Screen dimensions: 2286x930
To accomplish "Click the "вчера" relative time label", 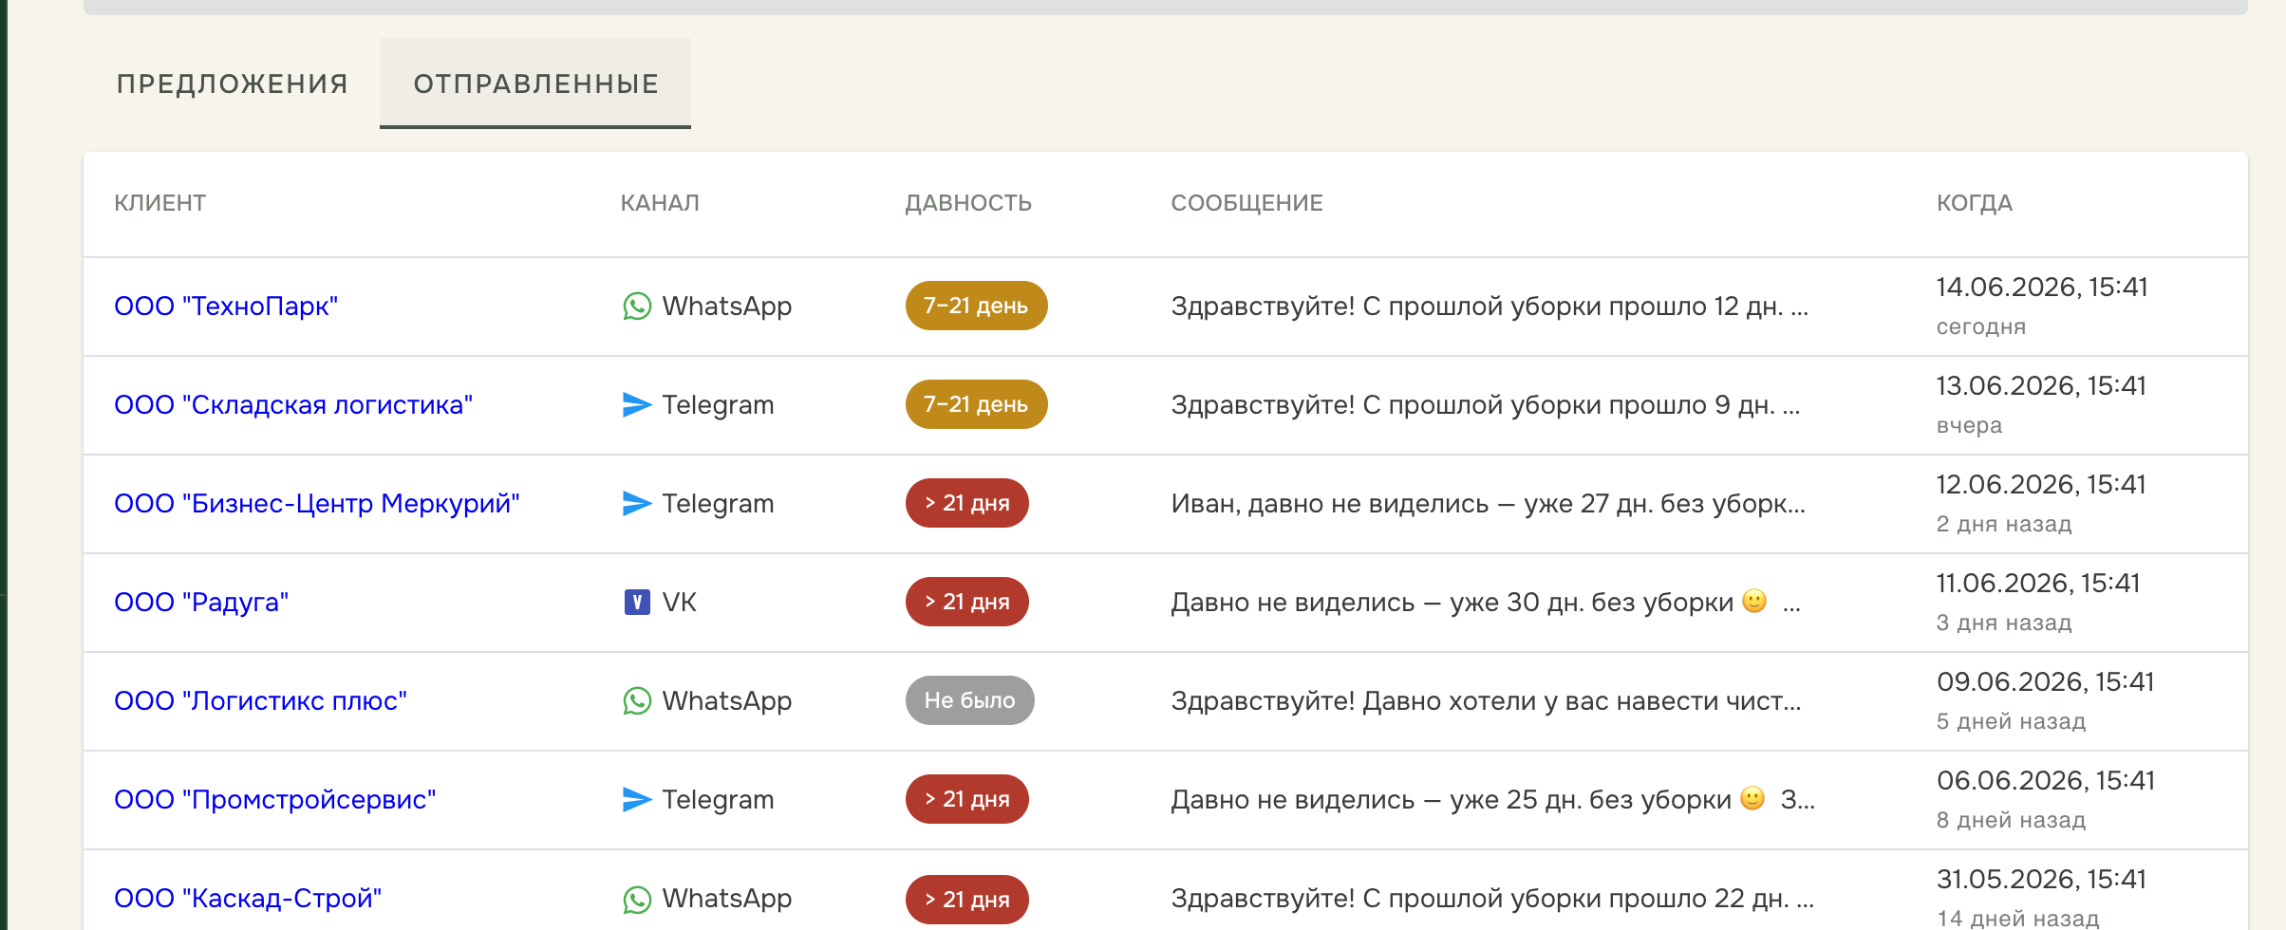I will point(1969,426).
